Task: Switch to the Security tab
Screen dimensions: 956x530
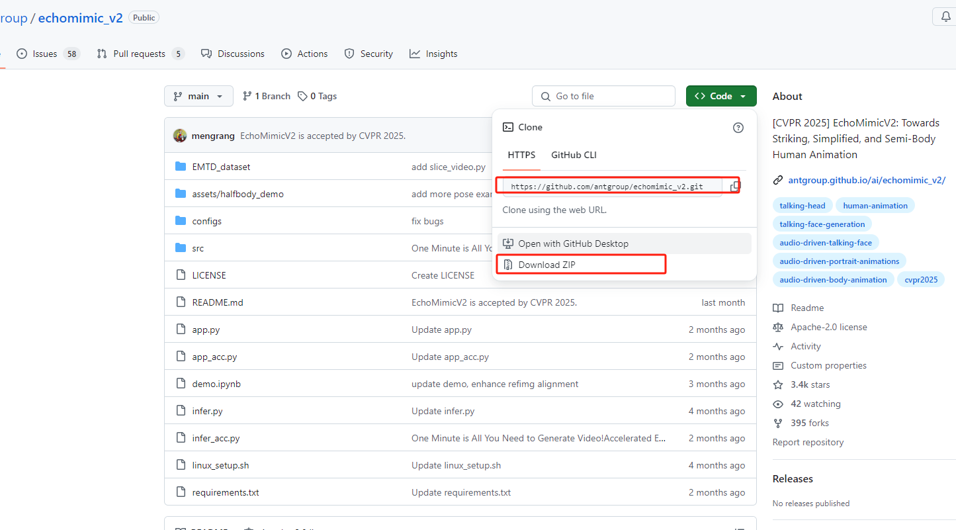Action: [369, 54]
